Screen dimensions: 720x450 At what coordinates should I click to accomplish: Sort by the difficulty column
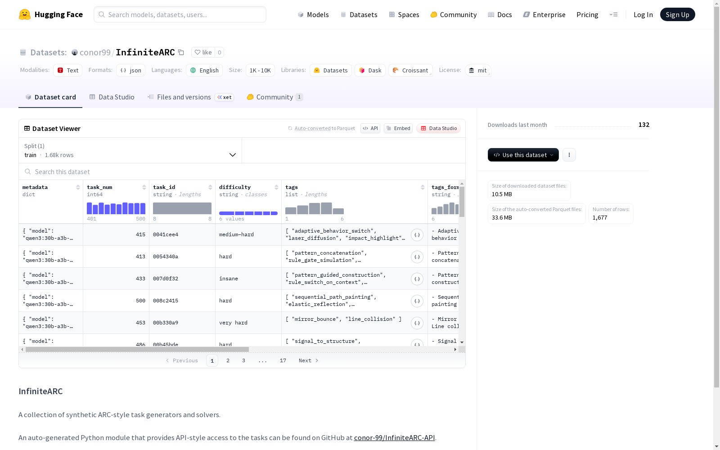[276, 187]
